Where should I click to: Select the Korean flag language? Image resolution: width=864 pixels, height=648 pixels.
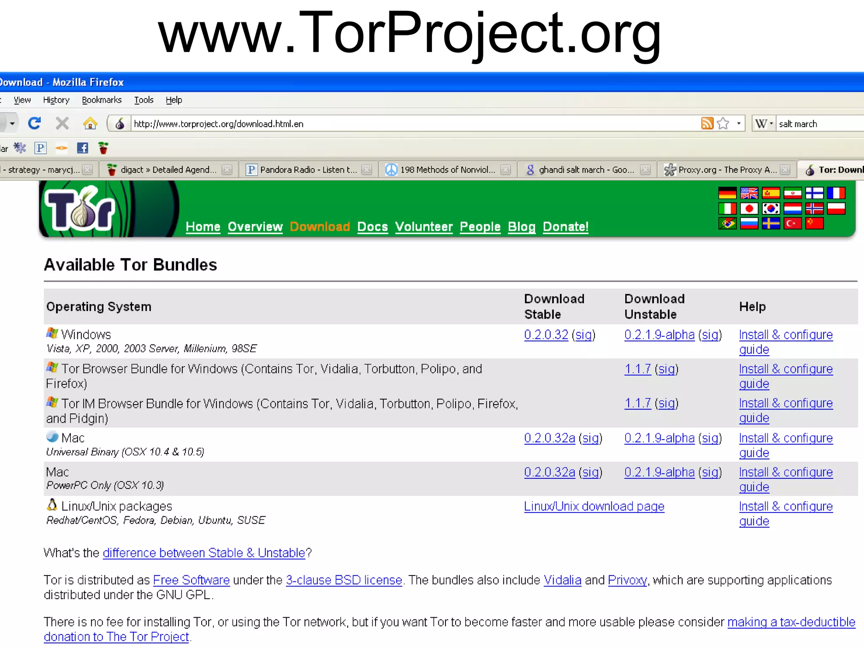(x=771, y=208)
